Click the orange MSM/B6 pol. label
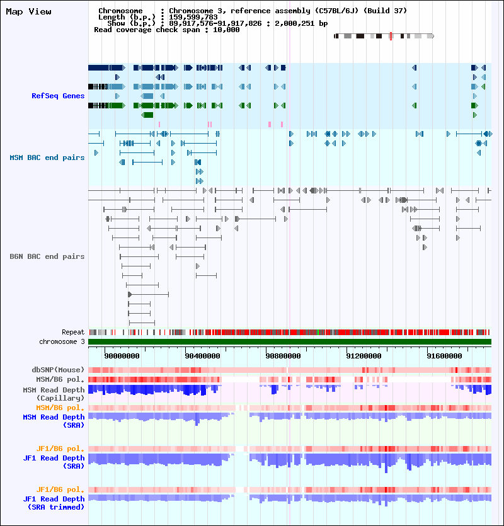Screen dimensions: 504x526 click(x=60, y=408)
